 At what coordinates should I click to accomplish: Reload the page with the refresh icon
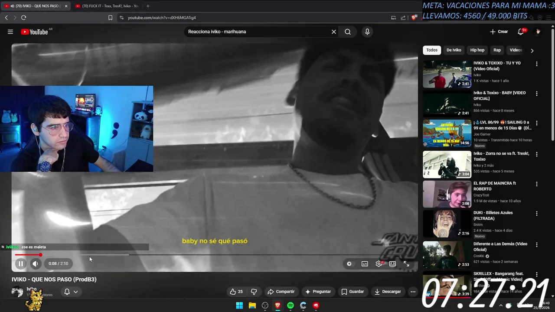(x=23, y=18)
